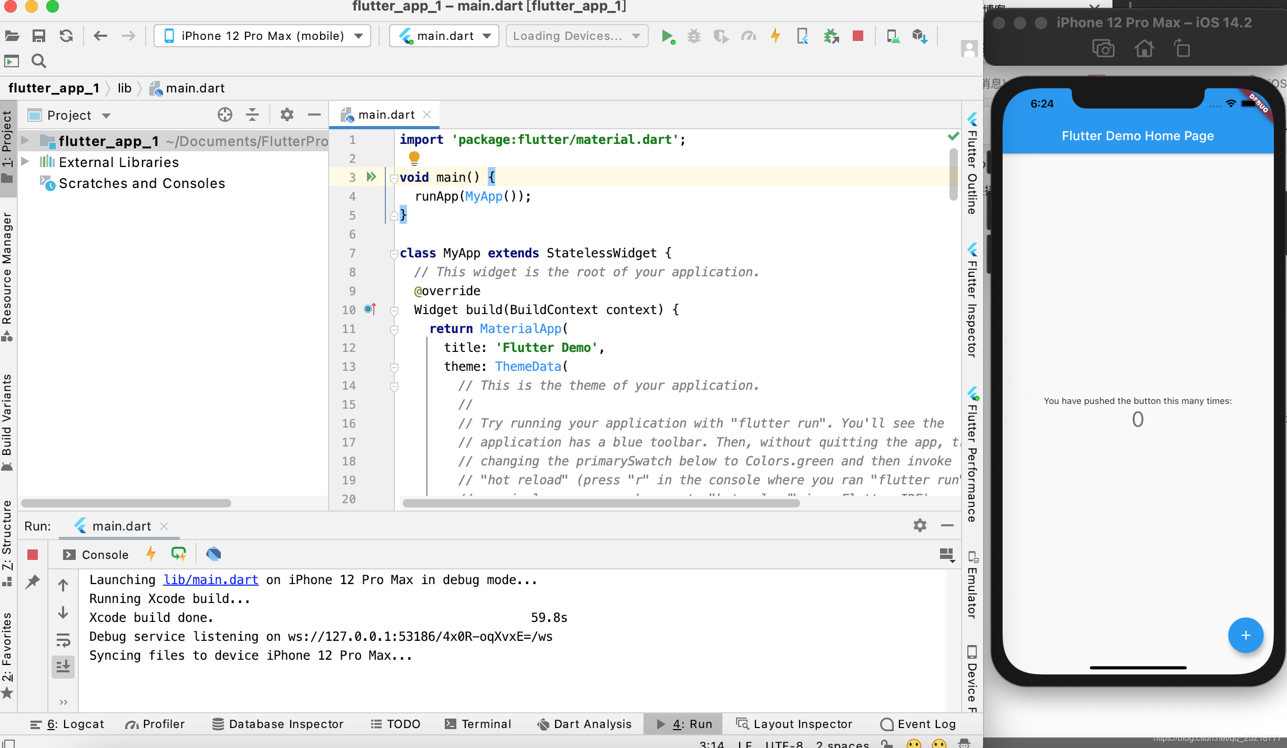Click Hot Reload lightning in Run console
Screen dimensions: 1287x748
coord(151,554)
